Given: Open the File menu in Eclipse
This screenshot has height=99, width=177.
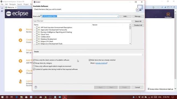Looking at the screenshot, I should pos(2,4).
